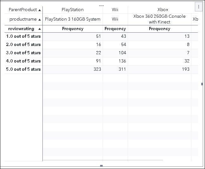205x169 pixels.
Task: Click the horizontal scrollbar under the table
Action: point(103,160)
